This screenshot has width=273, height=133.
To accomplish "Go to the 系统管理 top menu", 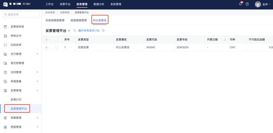I will click(x=116, y=4).
